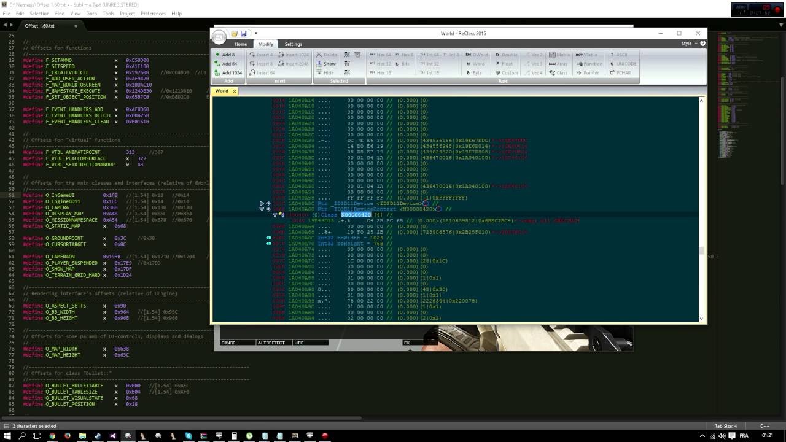Set node type to VTable

coord(587,55)
